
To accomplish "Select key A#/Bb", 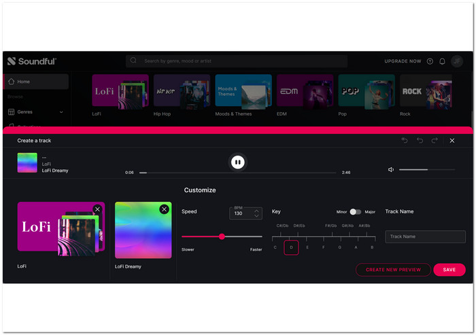I will (364, 226).
